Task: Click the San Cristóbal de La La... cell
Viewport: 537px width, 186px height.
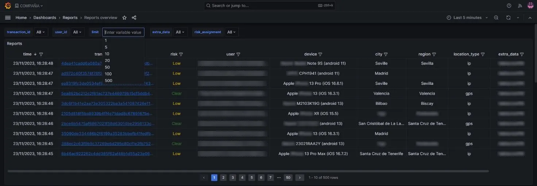Action: click(381, 124)
